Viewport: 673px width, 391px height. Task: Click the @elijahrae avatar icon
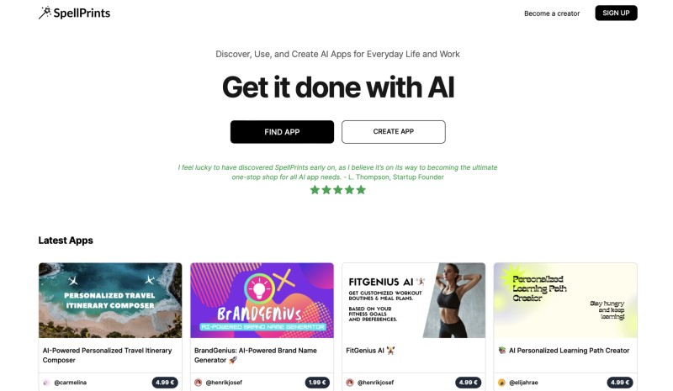[x=501, y=383]
